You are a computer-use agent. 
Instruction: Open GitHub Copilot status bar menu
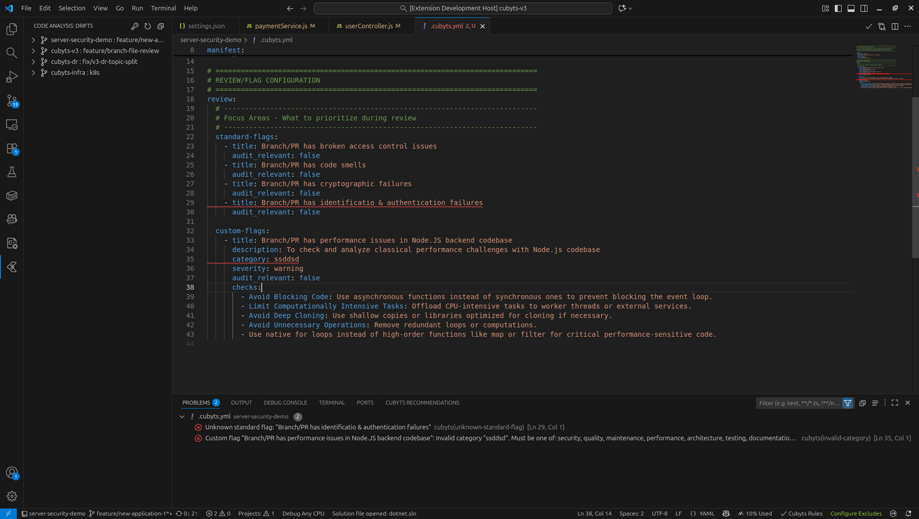point(725,514)
